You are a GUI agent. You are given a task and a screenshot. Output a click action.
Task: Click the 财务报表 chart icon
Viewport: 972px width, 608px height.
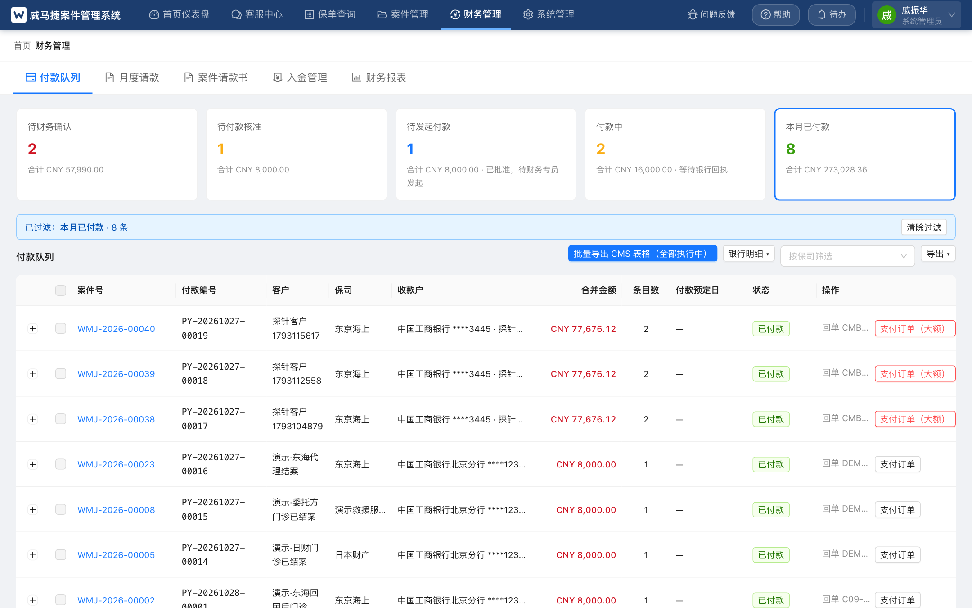(x=356, y=77)
